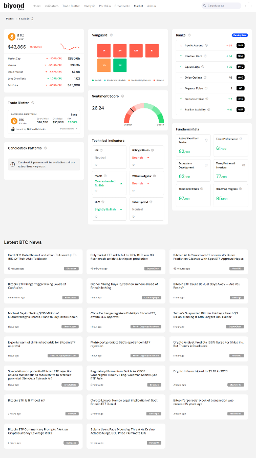Click the Bollinger Bands info icon
The height and width of the screenshot is (458, 256).
pos(152,150)
